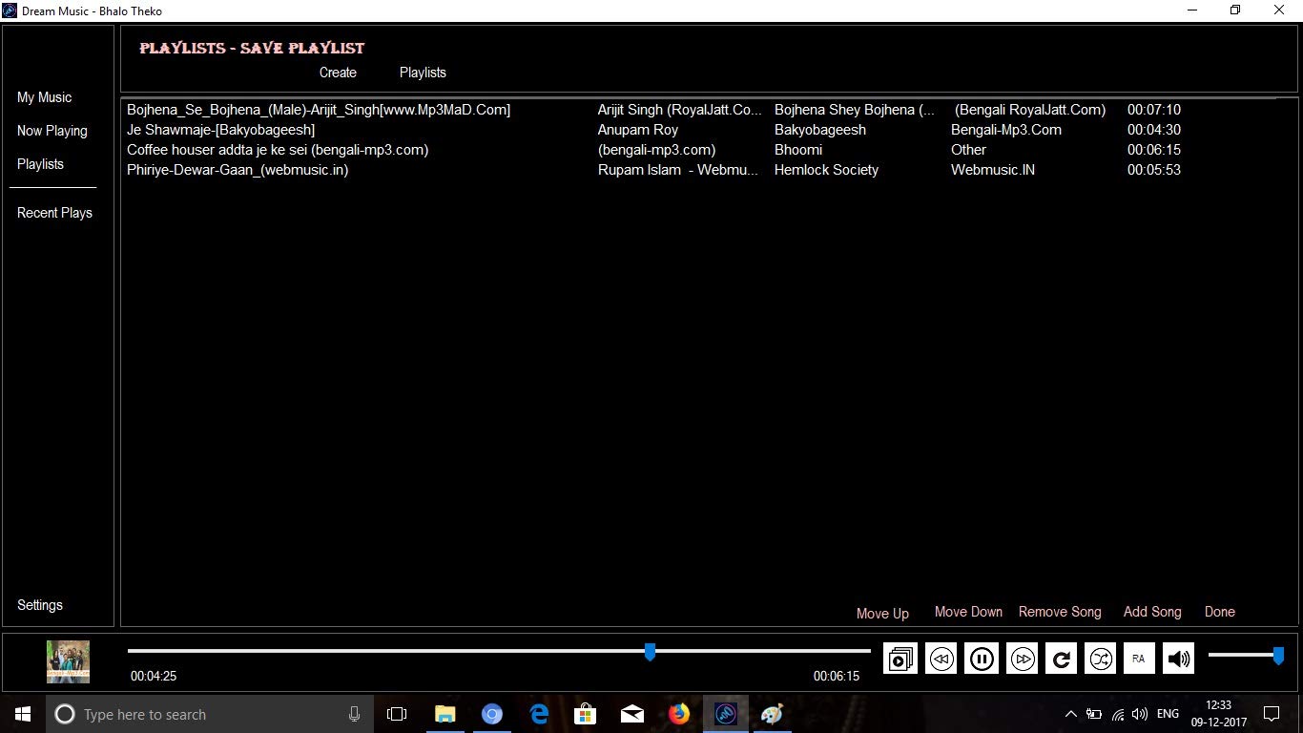
Task: Toggle the RA mode button
Action: tap(1139, 658)
